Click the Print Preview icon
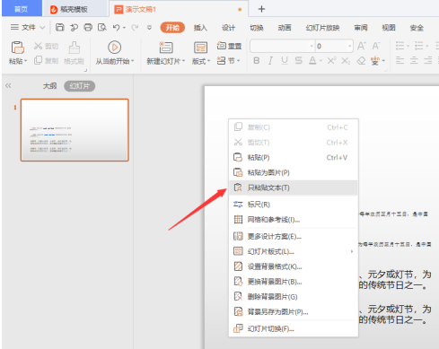This screenshot has height=349, width=439. pos(102,28)
